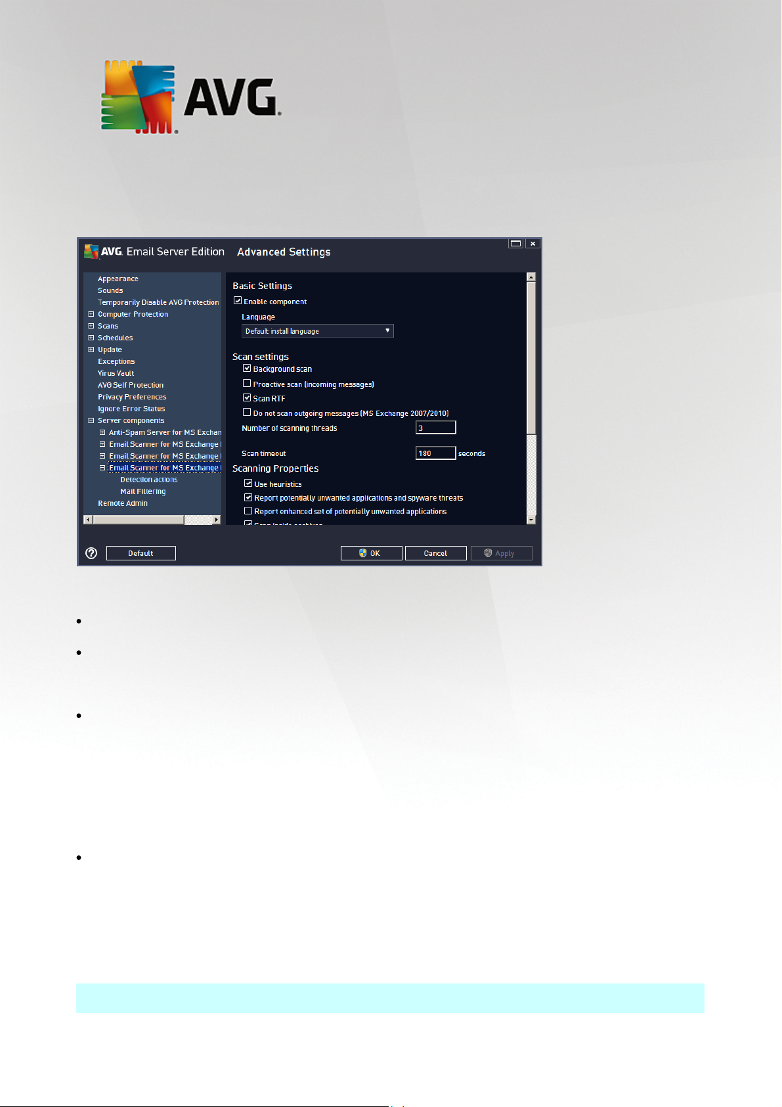Image resolution: width=782 pixels, height=1107 pixels.
Task: Enable Report enhanced set of potentially unwanted applications
Action: 248,510
